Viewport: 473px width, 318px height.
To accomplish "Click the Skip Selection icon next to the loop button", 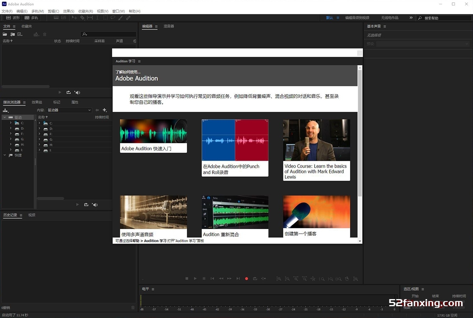I will click(264, 279).
